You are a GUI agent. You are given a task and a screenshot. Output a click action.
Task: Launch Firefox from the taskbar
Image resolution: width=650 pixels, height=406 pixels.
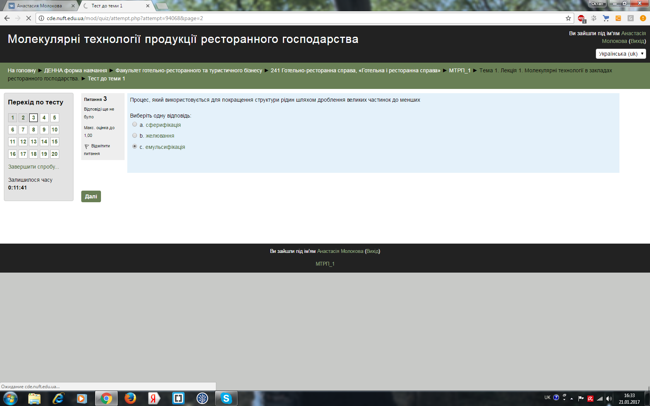click(x=130, y=398)
